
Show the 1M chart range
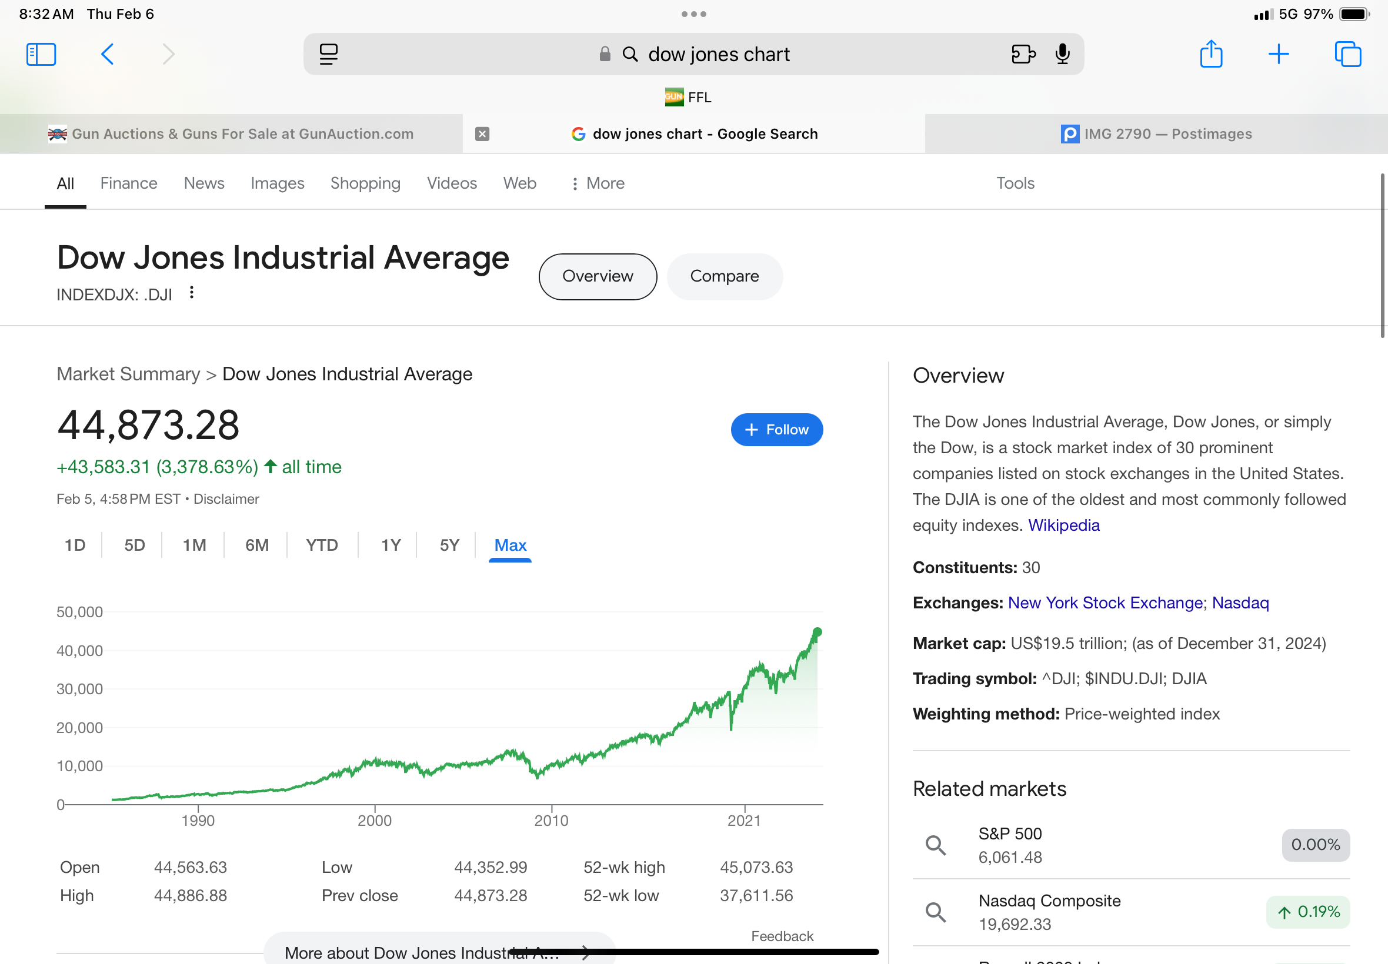(x=195, y=545)
